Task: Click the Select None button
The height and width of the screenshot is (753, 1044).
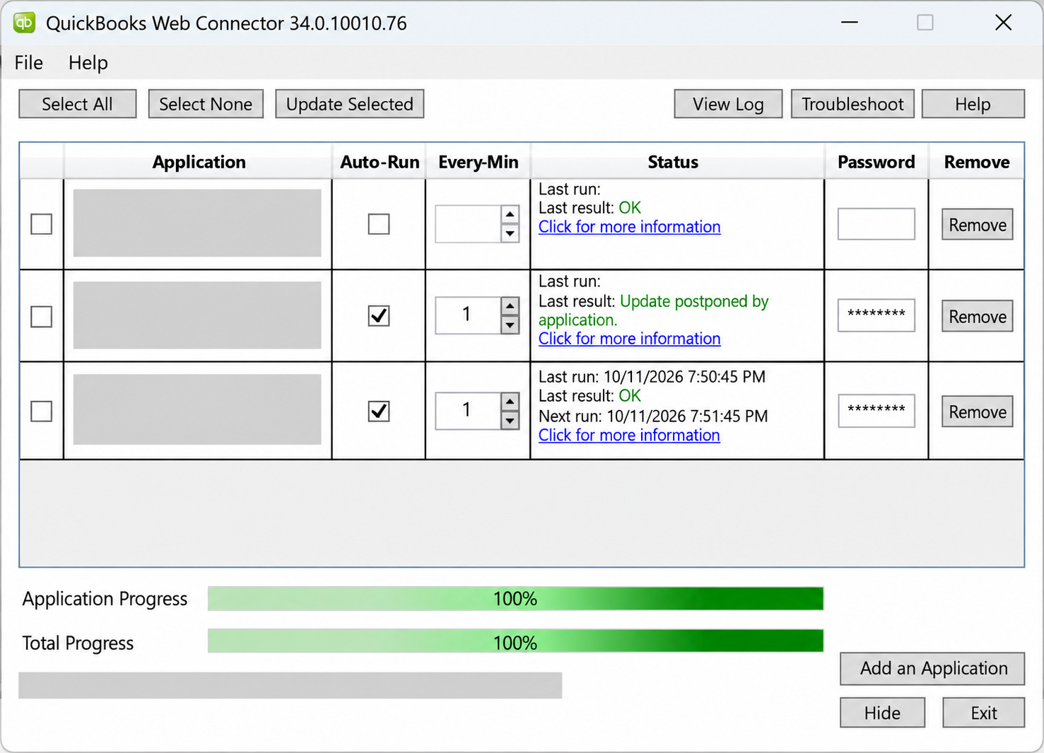Action: point(206,104)
